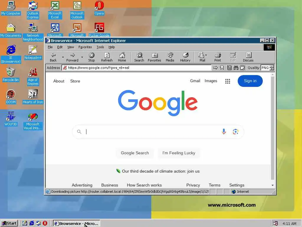Stop page loading with the Stop button
This screenshot has height=227, width=302.
click(91, 57)
